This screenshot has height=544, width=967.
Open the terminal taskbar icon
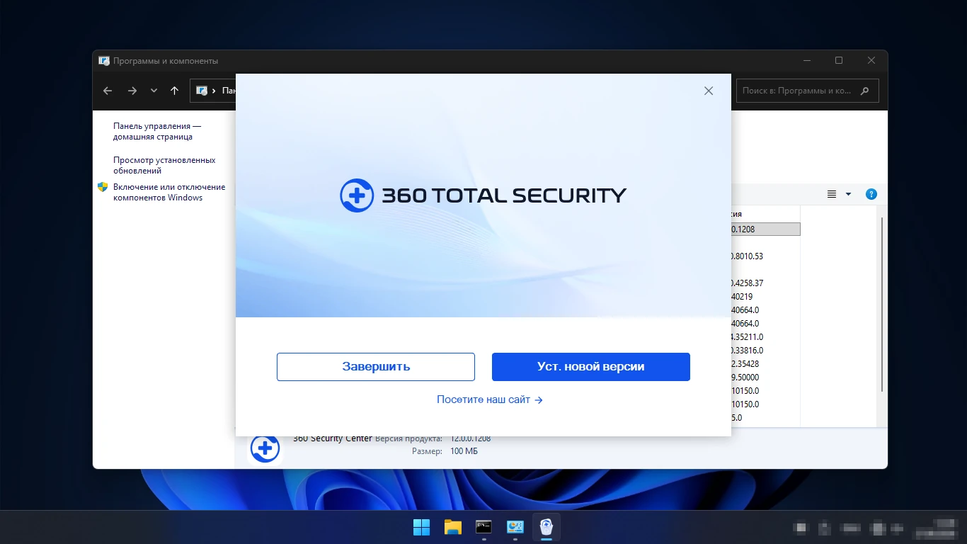pyautogui.click(x=483, y=527)
